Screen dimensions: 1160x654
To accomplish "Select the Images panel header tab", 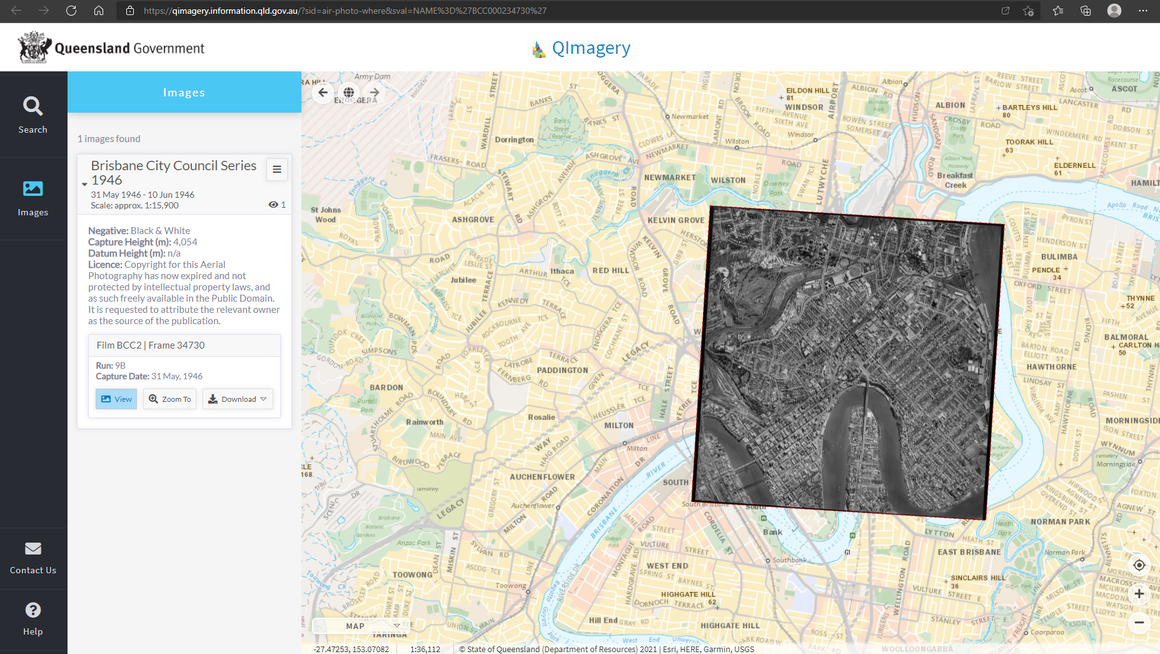I will pyautogui.click(x=184, y=93).
